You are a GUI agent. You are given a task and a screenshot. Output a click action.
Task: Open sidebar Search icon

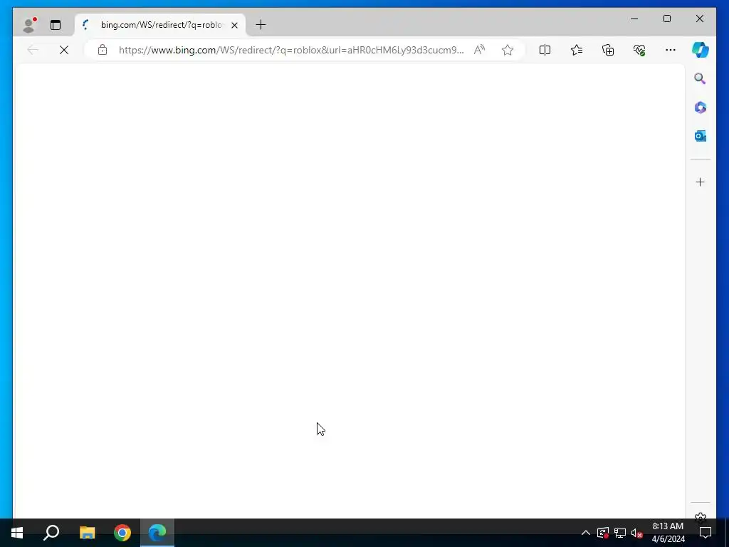(x=701, y=78)
